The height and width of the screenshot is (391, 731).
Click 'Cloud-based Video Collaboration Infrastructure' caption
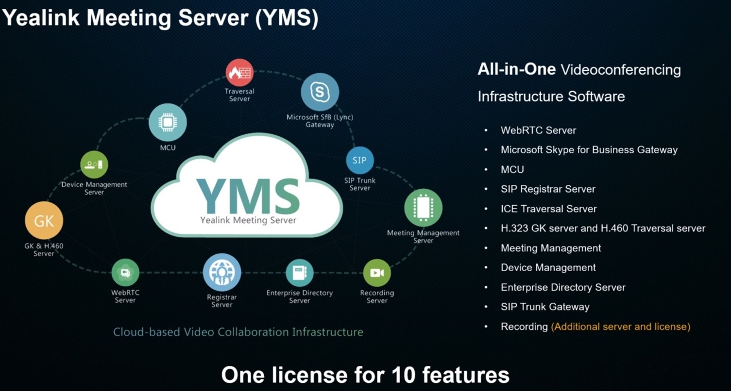pyautogui.click(x=238, y=332)
